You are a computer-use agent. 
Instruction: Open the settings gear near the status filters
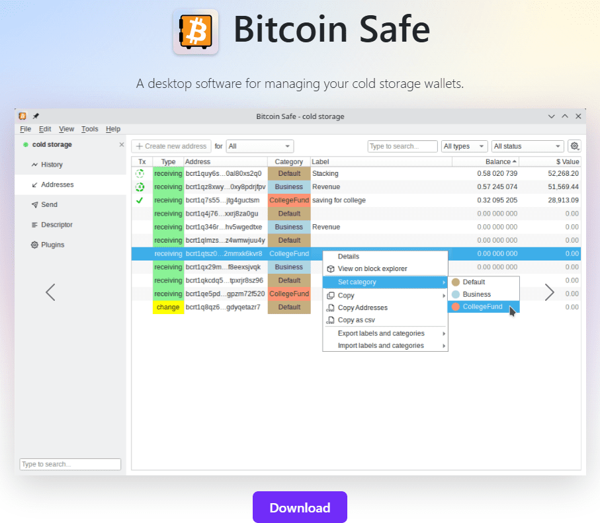pos(574,145)
